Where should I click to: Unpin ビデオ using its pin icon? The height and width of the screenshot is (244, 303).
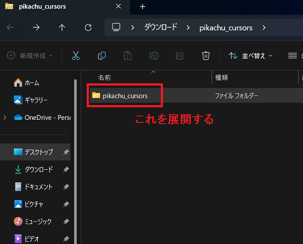coord(66,239)
